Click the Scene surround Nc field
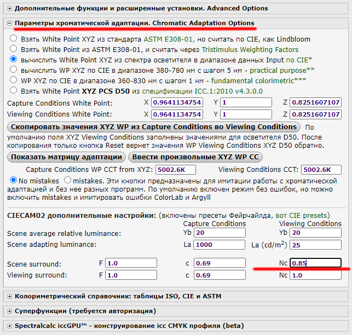The width and height of the screenshot is (352, 335). 316,263
